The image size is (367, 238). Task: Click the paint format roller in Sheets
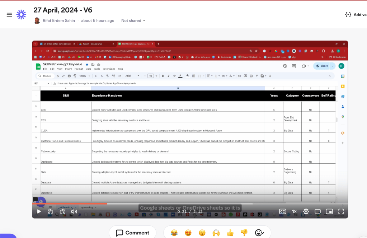[x=75, y=76]
